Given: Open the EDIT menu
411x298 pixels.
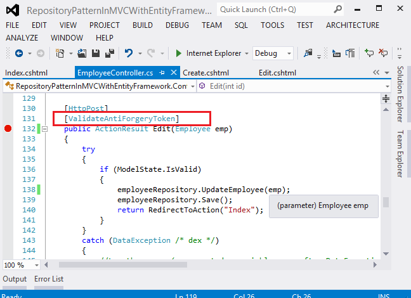Looking at the screenshot, I should (39, 25).
